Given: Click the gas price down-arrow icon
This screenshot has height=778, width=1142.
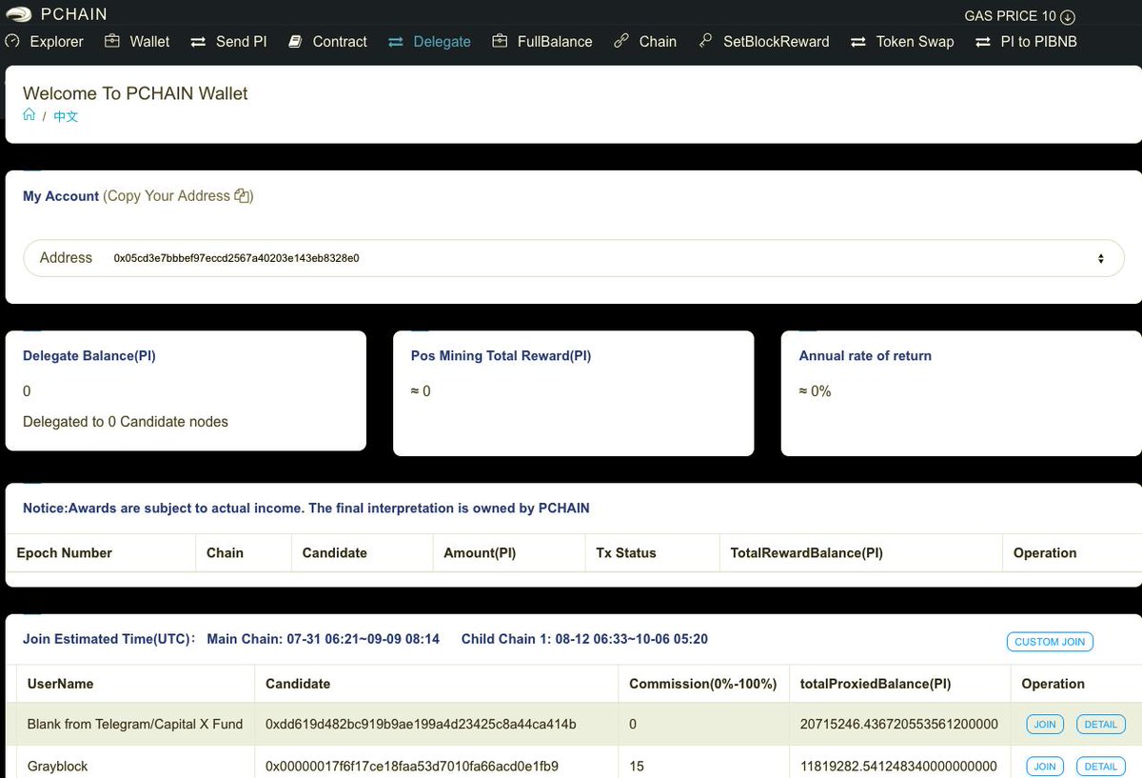Looking at the screenshot, I should 1068,16.
